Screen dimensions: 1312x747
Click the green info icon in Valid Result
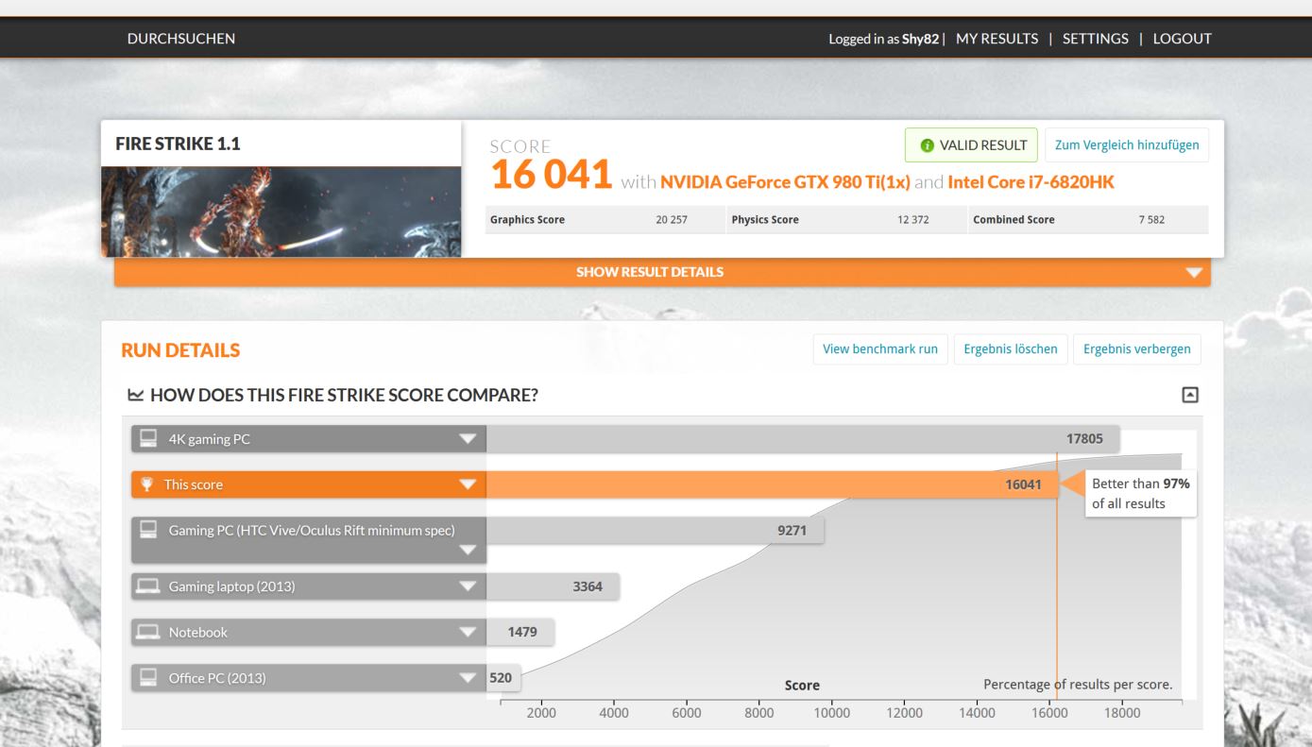[x=929, y=145]
